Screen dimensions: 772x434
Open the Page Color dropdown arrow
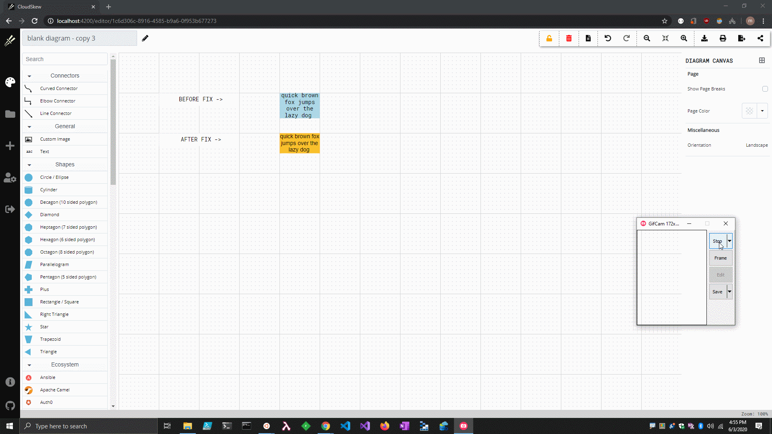[762, 111]
